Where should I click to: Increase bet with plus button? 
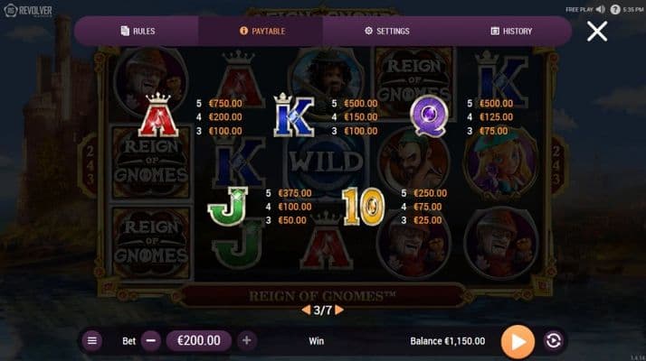coord(246,340)
